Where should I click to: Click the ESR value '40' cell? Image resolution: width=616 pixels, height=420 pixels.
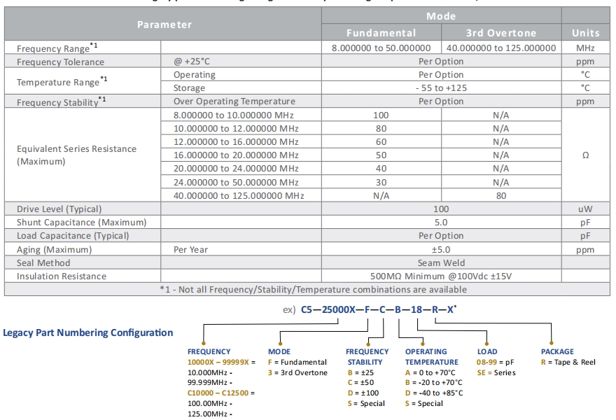381,169
